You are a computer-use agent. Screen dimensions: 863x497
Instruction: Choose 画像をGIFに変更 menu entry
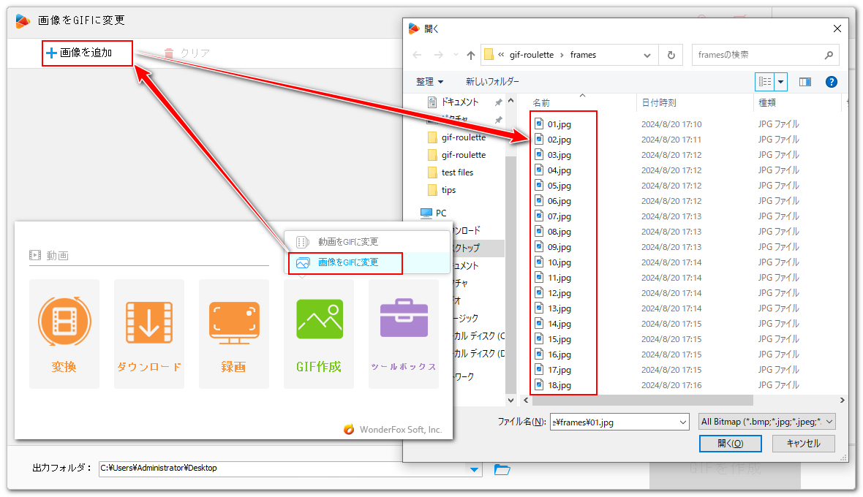[x=347, y=262]
